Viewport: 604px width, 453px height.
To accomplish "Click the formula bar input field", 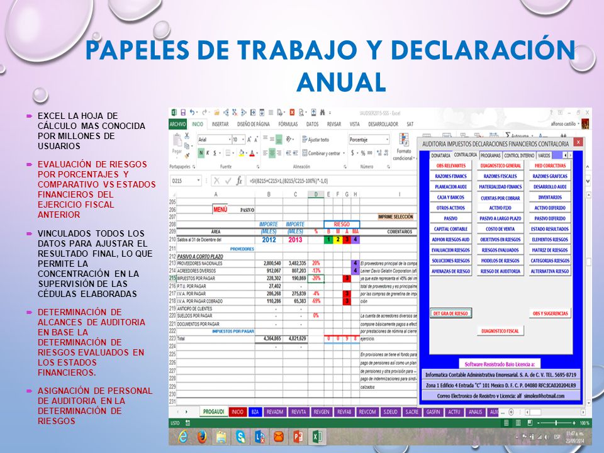I will point(332,181).
